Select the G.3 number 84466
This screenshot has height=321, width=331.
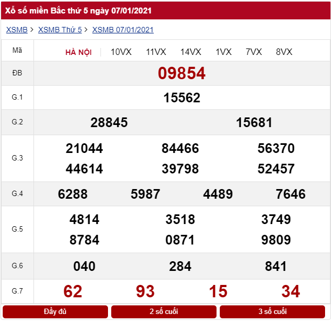[x=180, y=148]
